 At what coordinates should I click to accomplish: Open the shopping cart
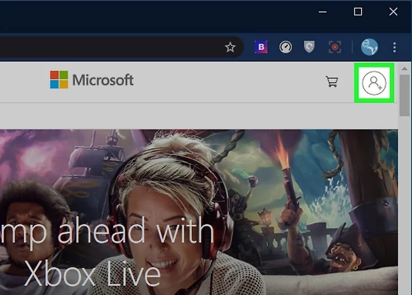click(x=332, y=82)
